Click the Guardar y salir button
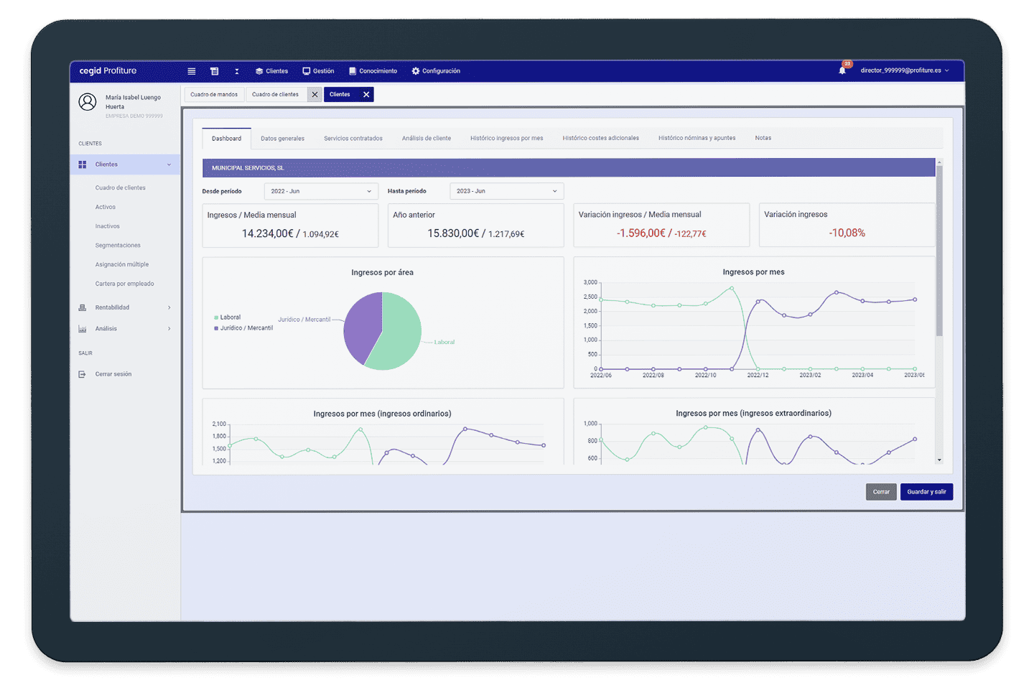The image size is (1034, 683). point(926,492)
